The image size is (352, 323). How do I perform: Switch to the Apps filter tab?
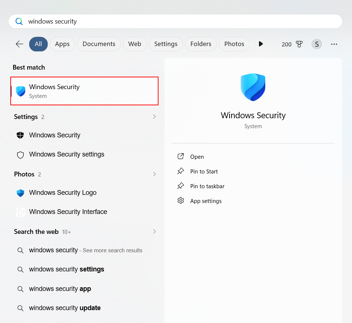[62, 44]
